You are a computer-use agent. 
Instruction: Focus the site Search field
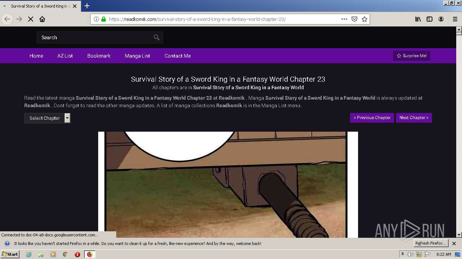(100, 37)
